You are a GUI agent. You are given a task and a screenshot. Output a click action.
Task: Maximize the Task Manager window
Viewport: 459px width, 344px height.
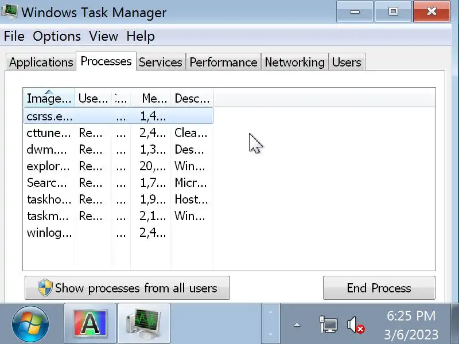[x=393, y=11]
